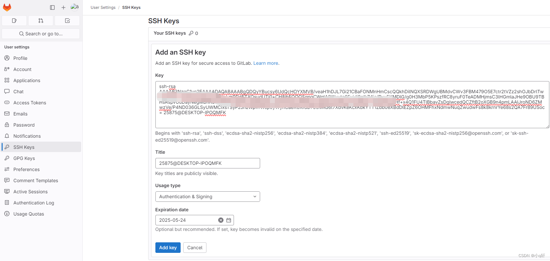Click the Search or go to box

(41, 34)
